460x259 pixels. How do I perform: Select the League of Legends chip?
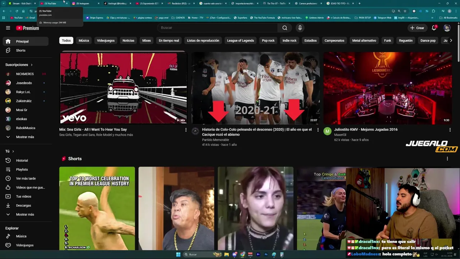(240, 41)
